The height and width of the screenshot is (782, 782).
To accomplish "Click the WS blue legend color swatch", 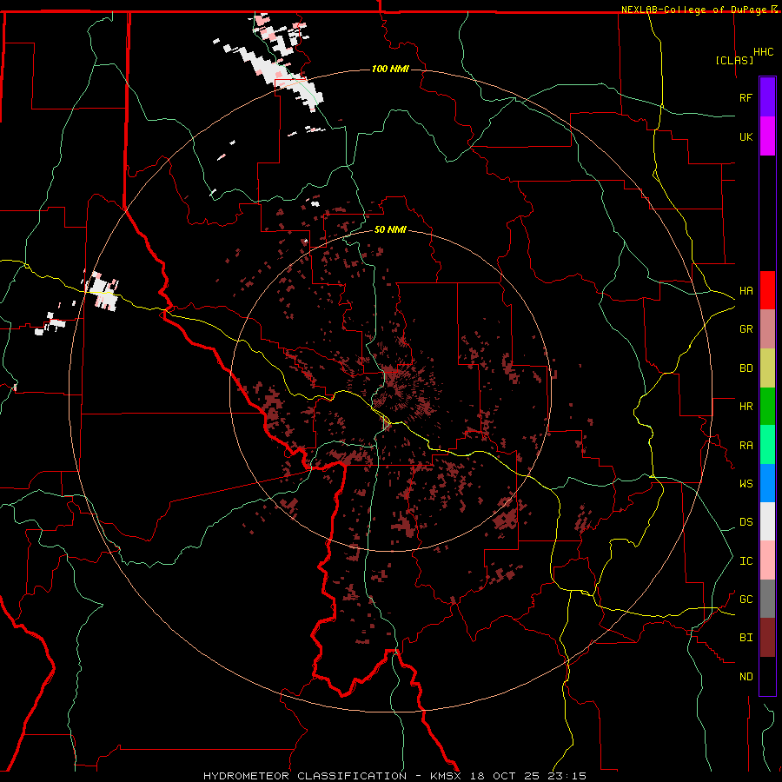I will click(767, 483).
